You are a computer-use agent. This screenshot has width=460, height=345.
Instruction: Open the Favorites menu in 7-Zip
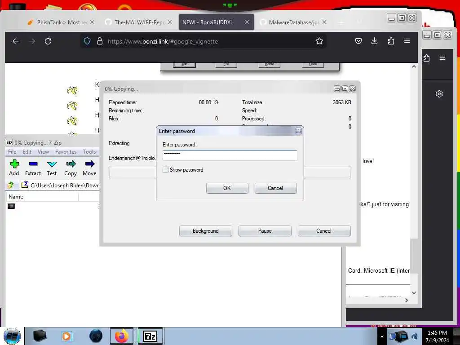(66, 152)
